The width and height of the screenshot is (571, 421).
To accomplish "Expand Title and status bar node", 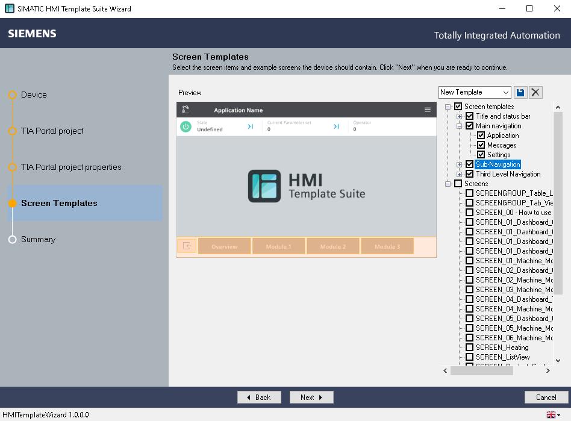I will [x=459, y=116].
